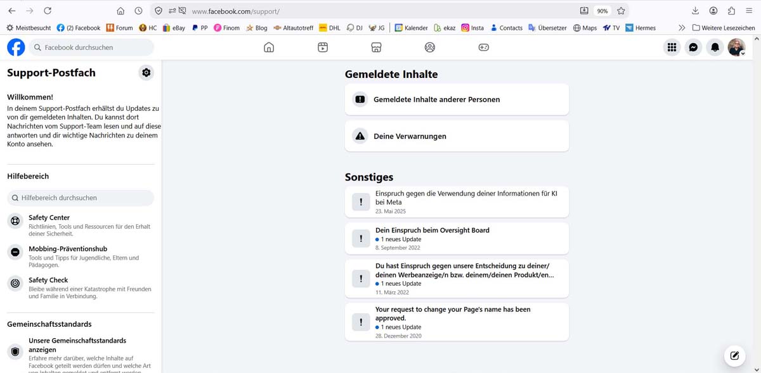Screen dimensions: 761x373
Task: Open the TV bookmark
Action: coord(611,28)
